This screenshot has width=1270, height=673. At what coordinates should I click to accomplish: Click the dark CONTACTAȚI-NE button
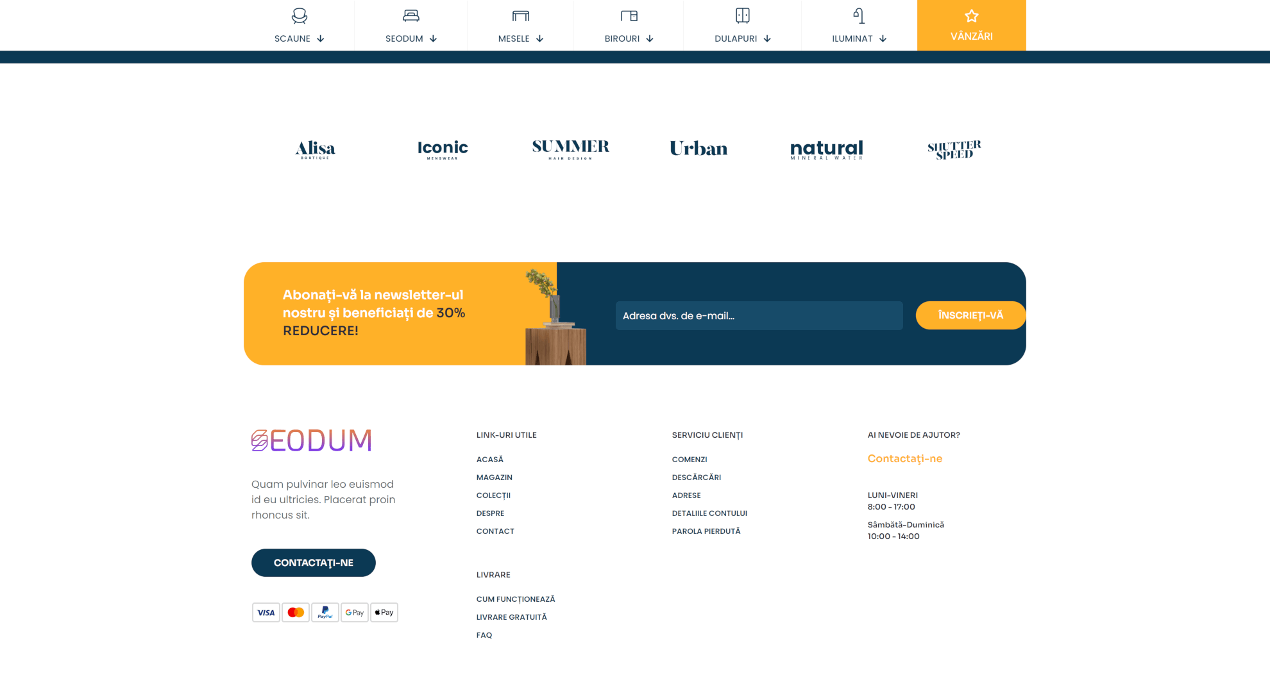[x=313, y=563]
